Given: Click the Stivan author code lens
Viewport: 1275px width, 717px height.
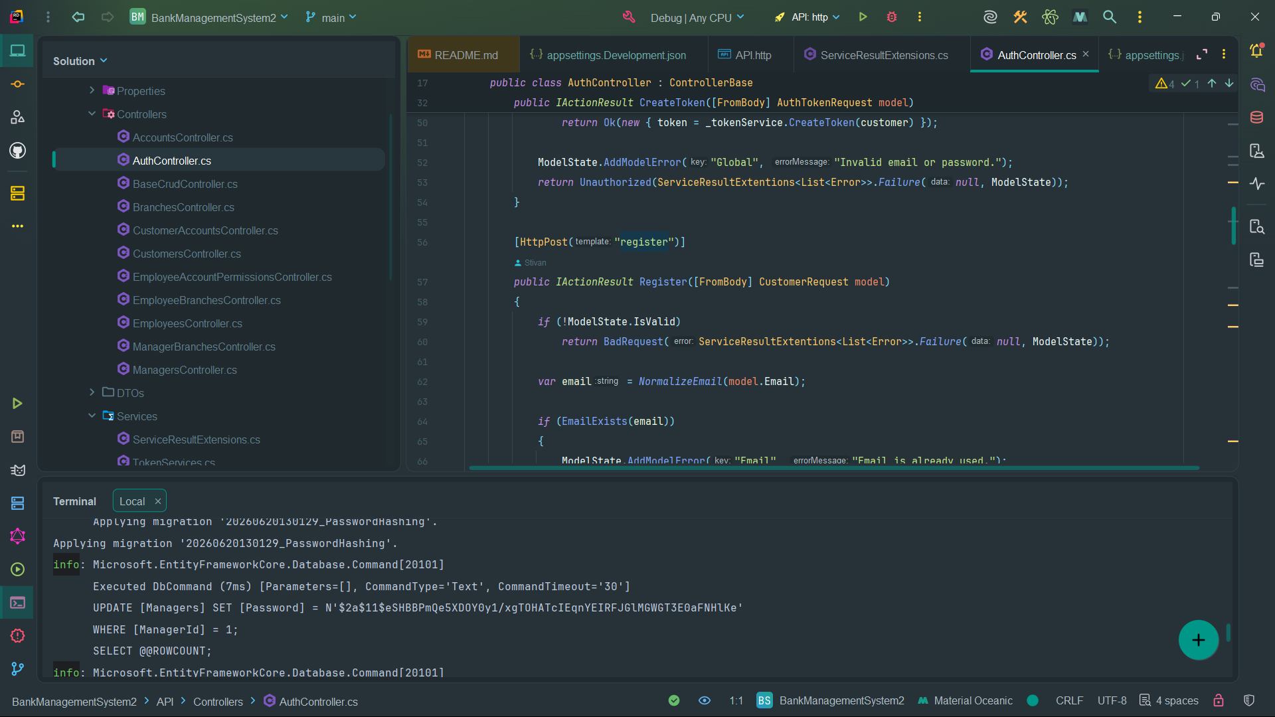Looking at the screenshot, I should (531, 263).
